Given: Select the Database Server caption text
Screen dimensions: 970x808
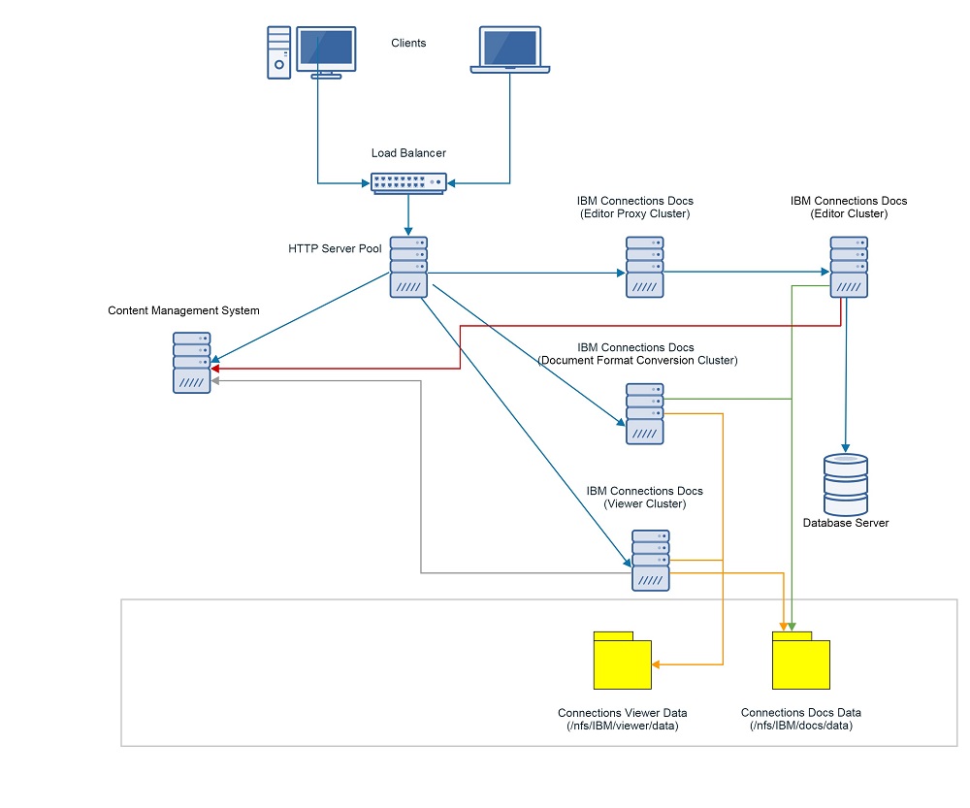Looking at the screenshot, I should [x=845, y=523].
